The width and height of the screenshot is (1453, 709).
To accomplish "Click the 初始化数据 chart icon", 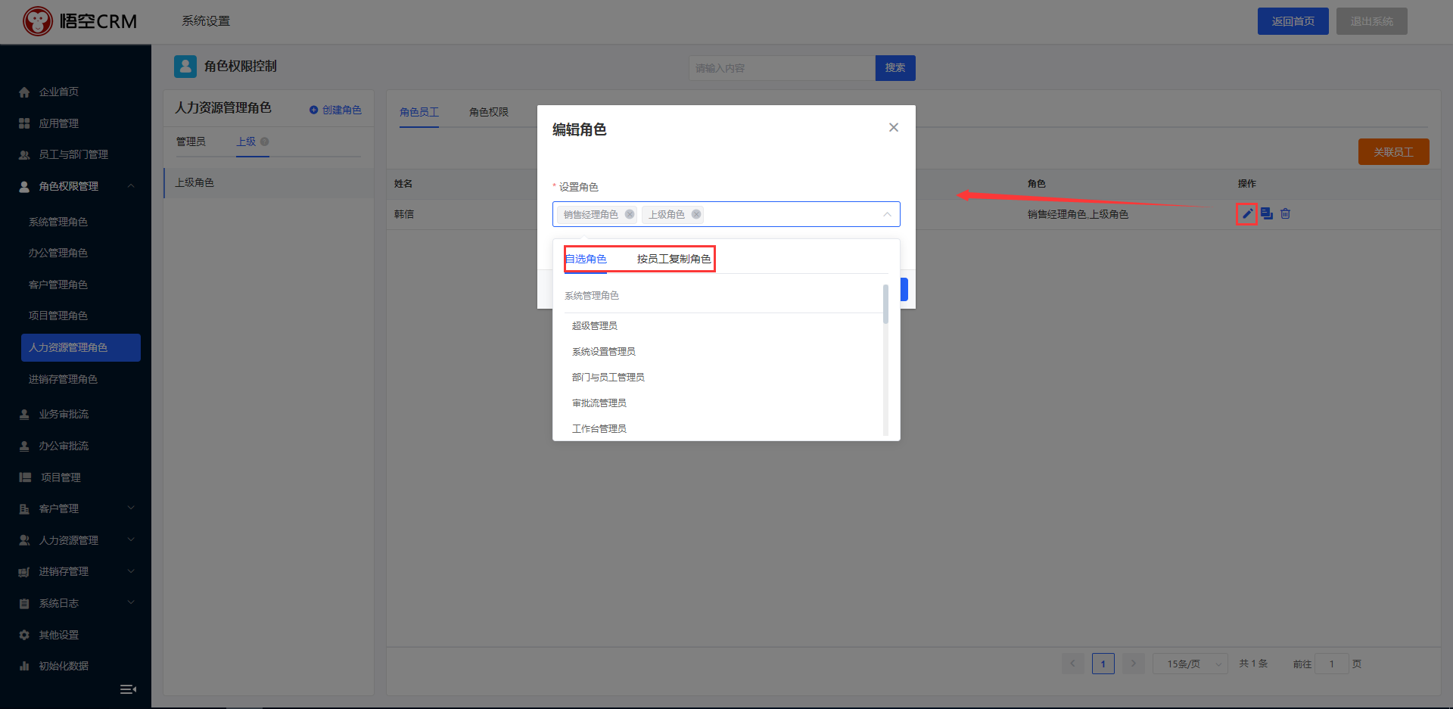I will click(x=24, y=666).
